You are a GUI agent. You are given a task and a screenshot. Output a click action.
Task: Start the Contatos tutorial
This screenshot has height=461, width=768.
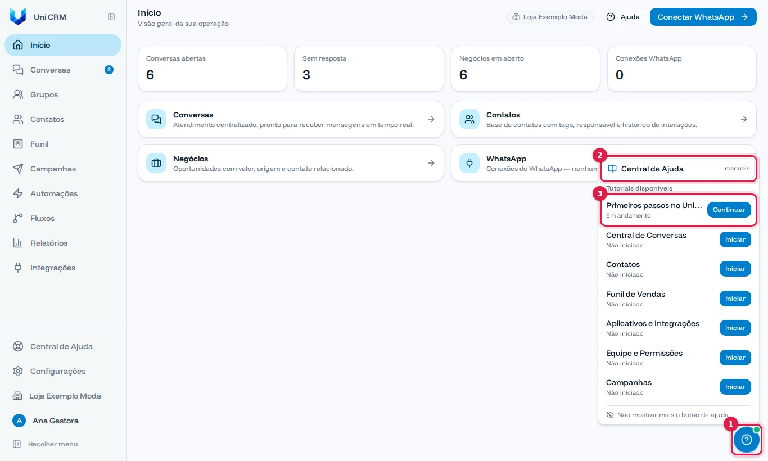click(735, 269)
